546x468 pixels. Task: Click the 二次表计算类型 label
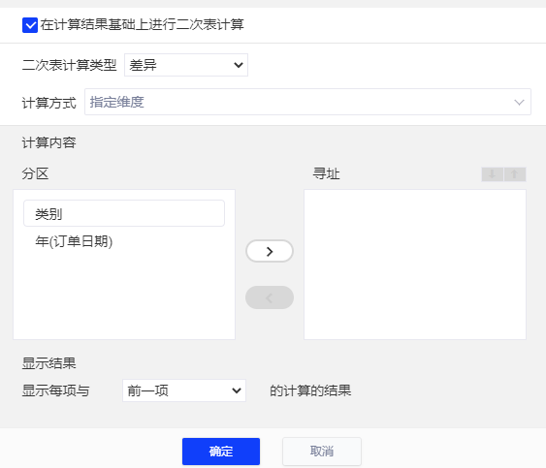coord(69,65)
